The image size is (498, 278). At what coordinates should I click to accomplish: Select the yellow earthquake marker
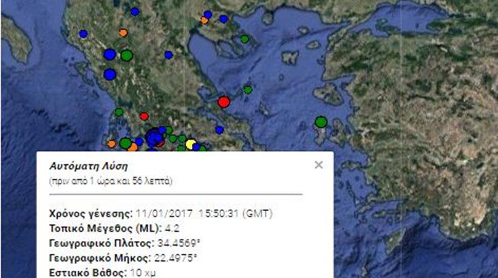191,144
